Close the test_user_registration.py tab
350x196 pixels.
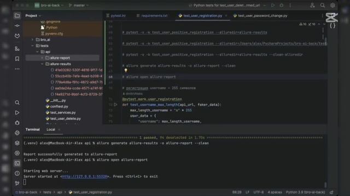tap(226, 16)
